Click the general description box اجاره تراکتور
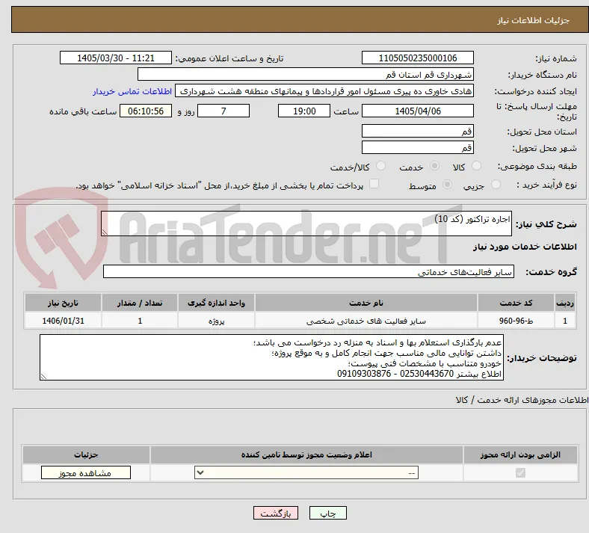Viewport: 589px width, 533px height. click(306, 224)
